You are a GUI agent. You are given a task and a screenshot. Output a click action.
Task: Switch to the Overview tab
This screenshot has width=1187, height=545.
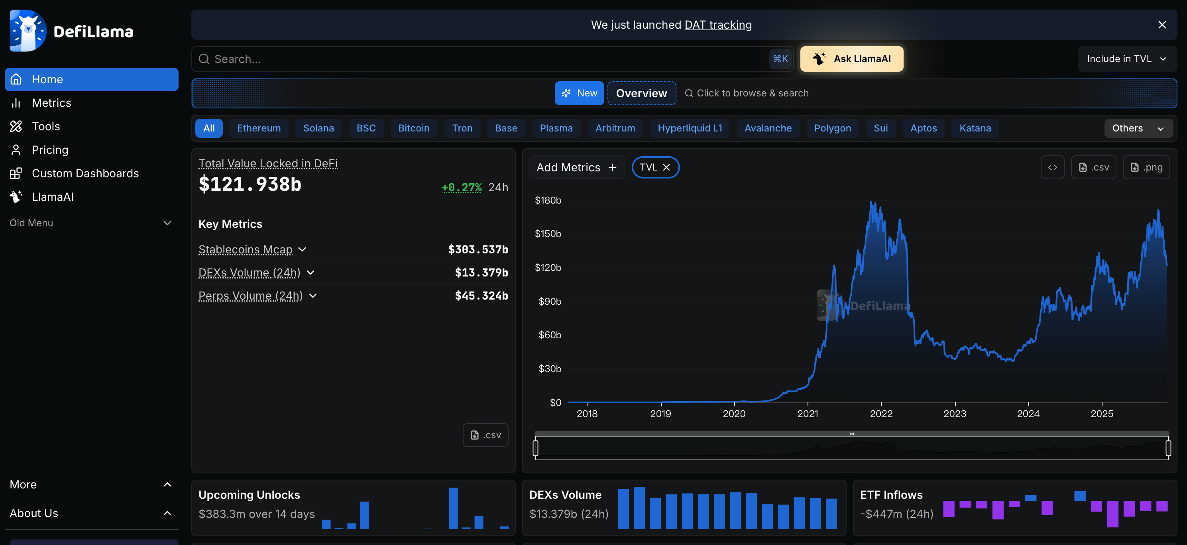641,93
